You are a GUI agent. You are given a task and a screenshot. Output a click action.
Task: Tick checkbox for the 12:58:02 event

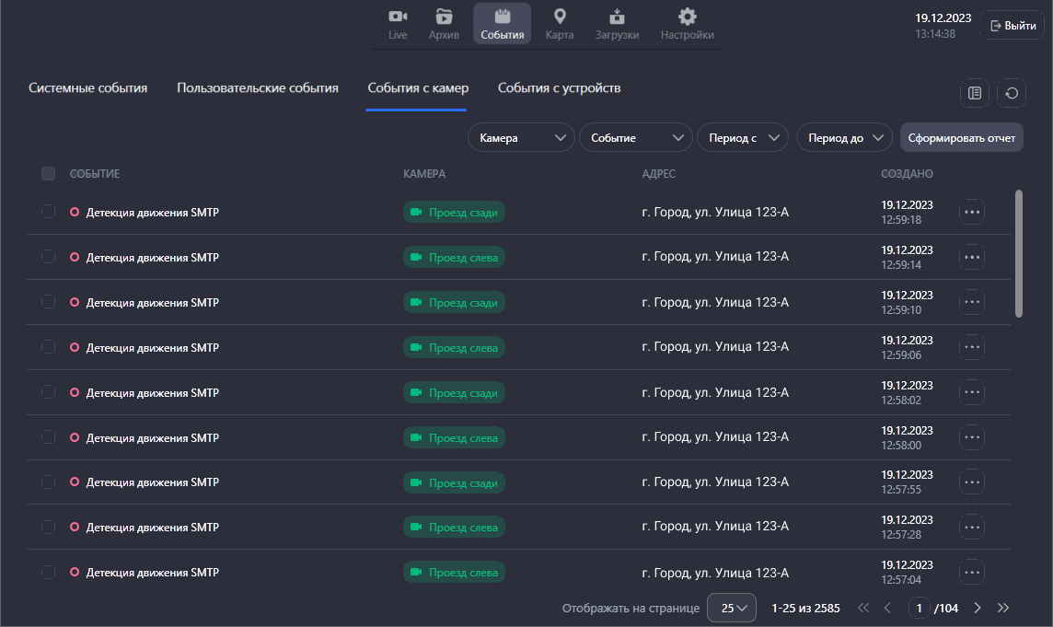tap(49, 392)
